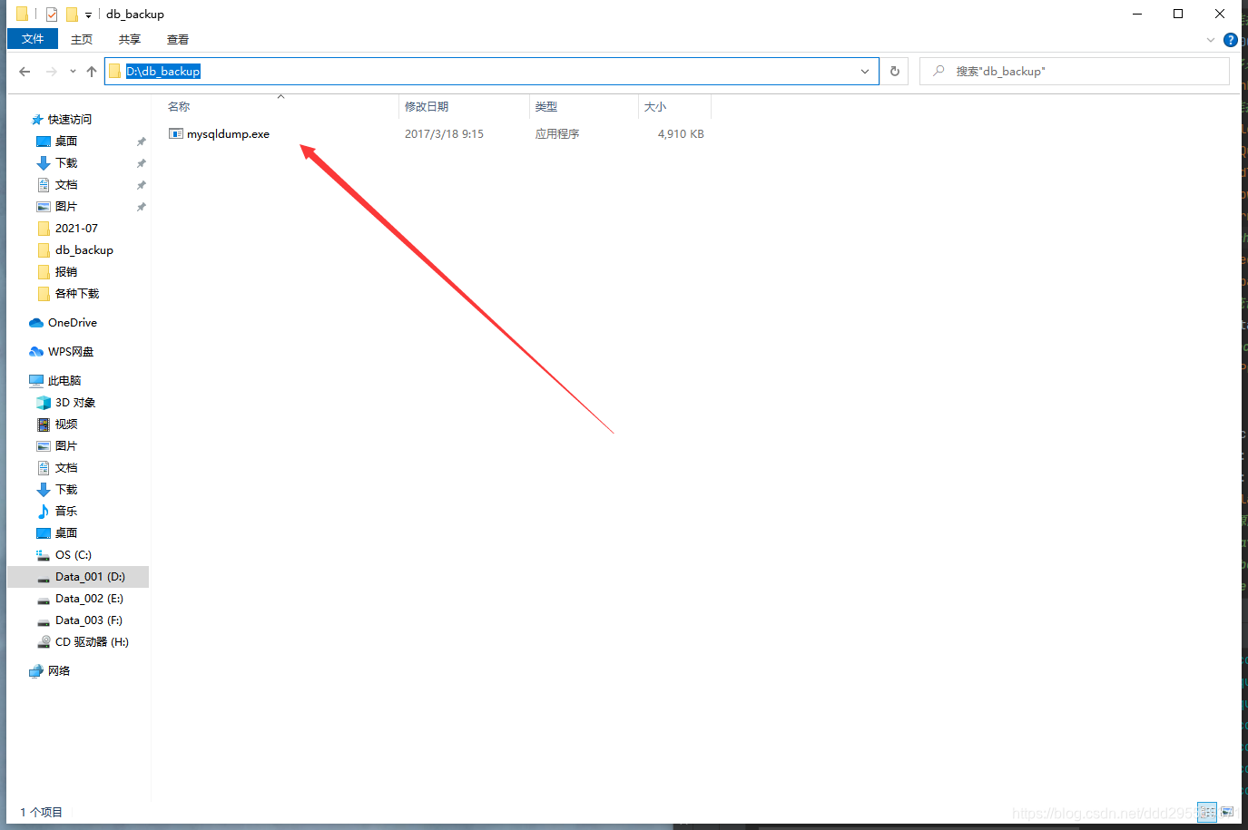Refresh the db_backup folder view
1248x830 pixels.
click(x=895, y=72)
